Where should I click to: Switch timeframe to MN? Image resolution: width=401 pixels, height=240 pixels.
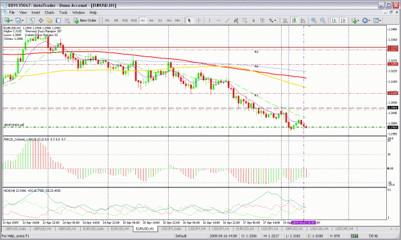[x=178, y=21]
